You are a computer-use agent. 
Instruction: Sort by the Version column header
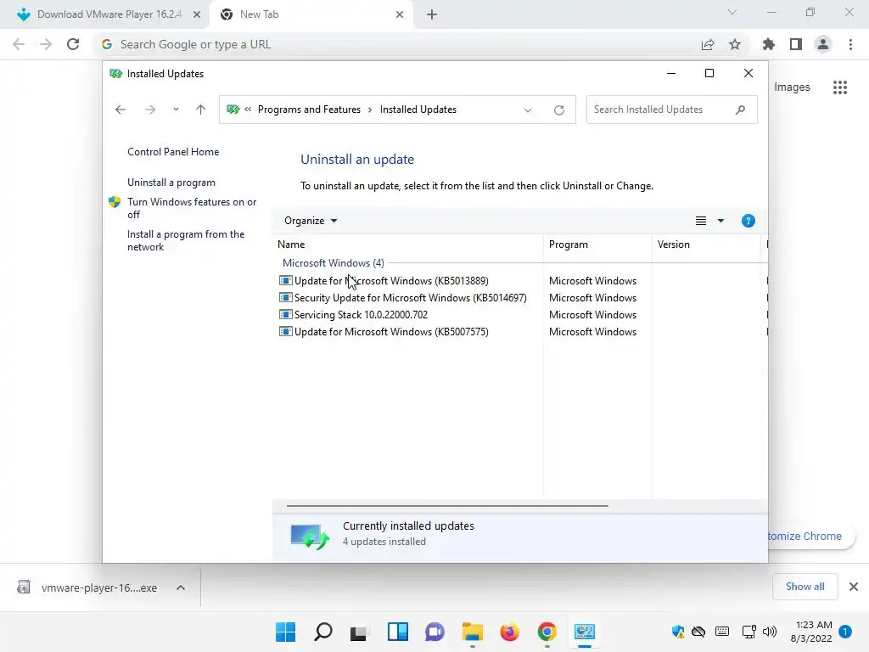(x=707, y=244)
